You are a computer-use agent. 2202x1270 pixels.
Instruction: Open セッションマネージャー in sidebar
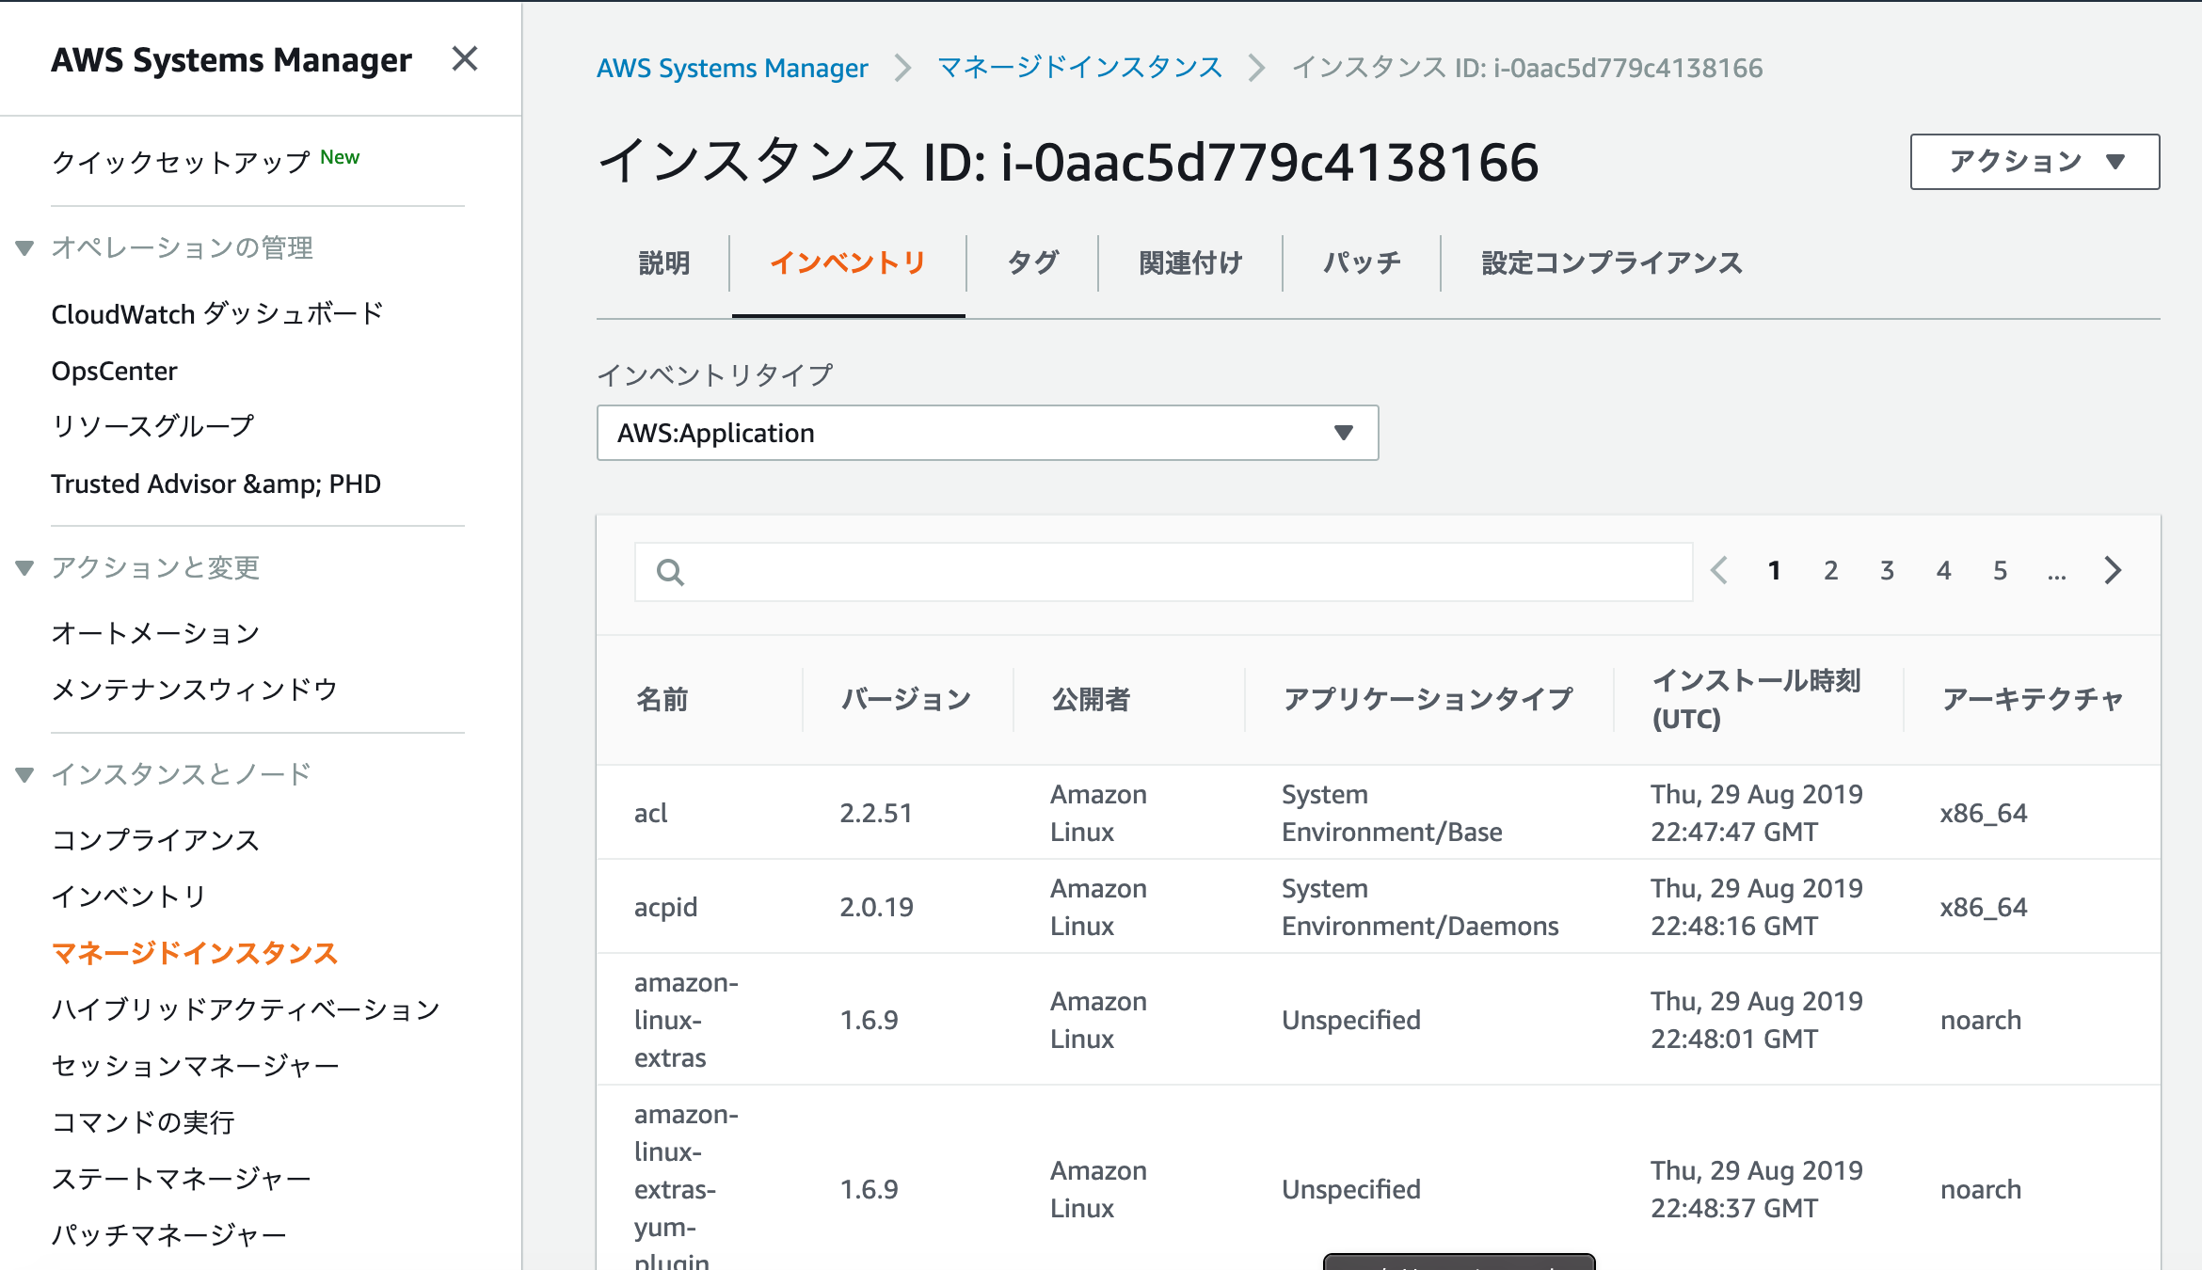tap(195, 1066)
